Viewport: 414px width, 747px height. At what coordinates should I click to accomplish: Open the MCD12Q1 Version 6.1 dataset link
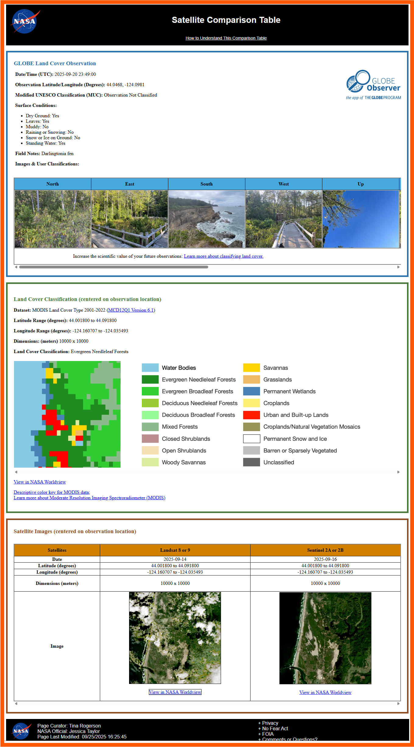(131, 310)
